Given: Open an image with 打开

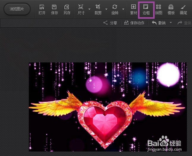Looking at the screenshot, I should click(42, 10).
